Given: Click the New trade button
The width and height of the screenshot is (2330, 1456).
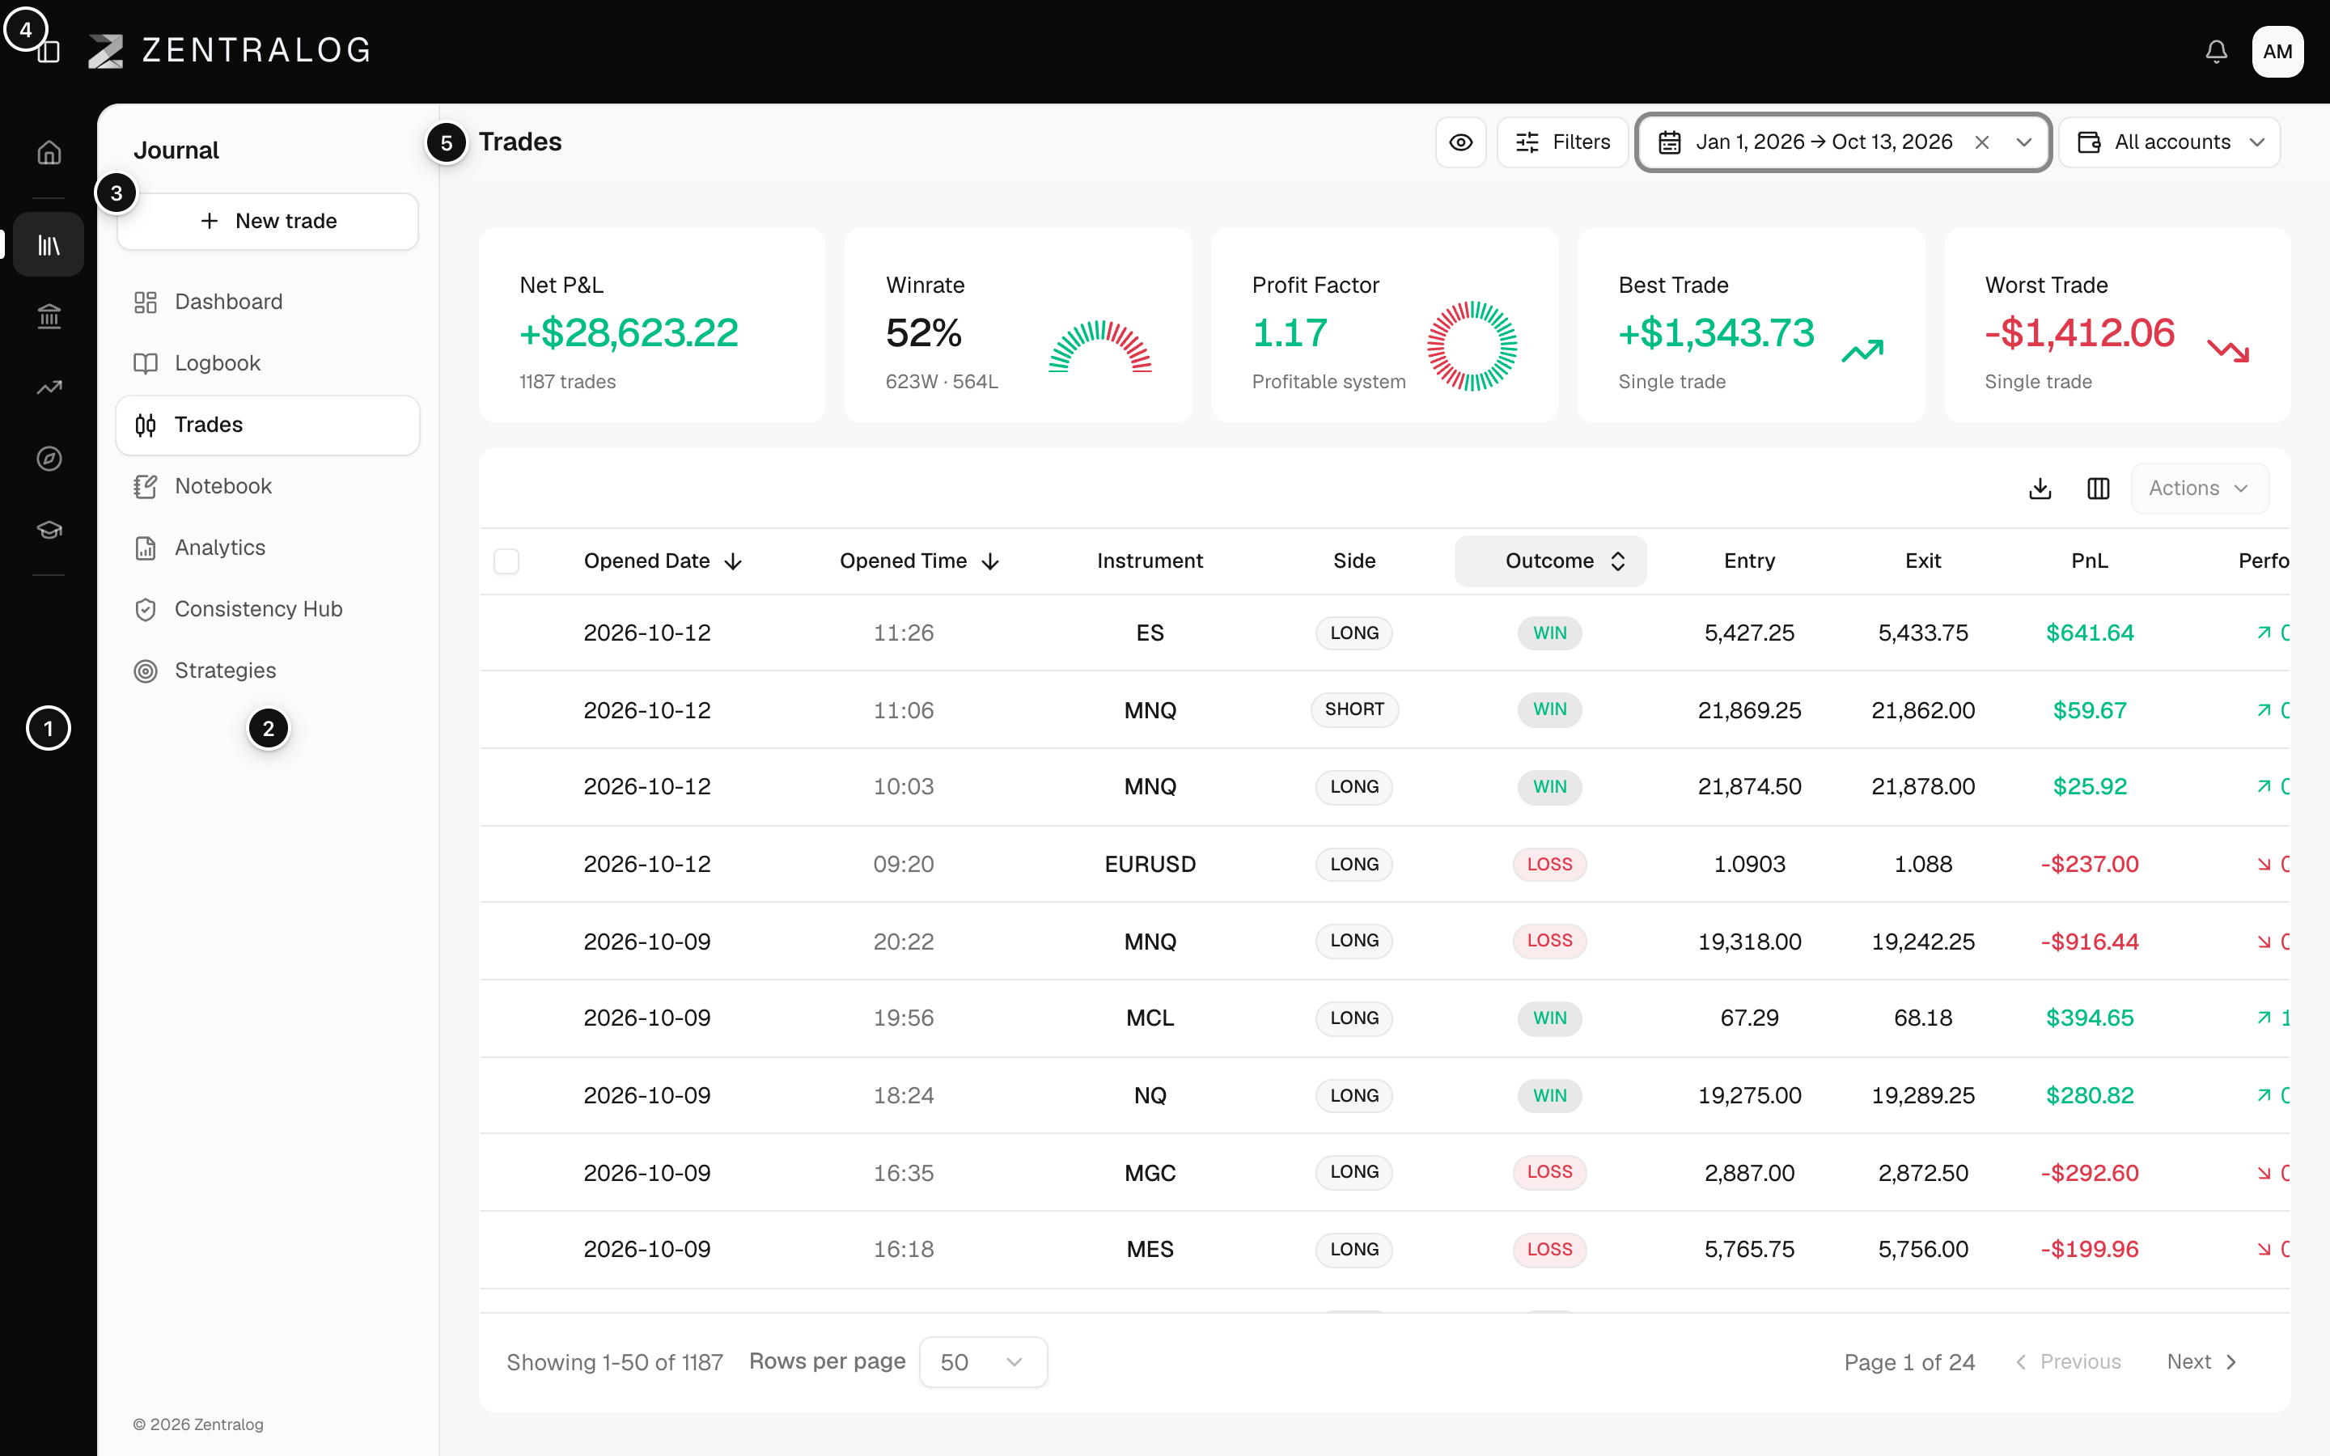Looking at the screenshot, I should 267,222.
